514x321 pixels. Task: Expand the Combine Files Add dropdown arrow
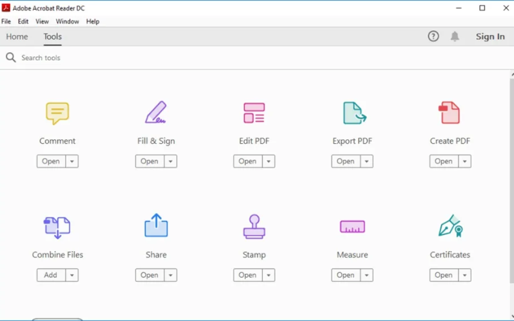72,275
